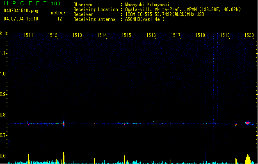Click the bright pink echo near 1520
The image size is (258, 164).
pos(248,123)
